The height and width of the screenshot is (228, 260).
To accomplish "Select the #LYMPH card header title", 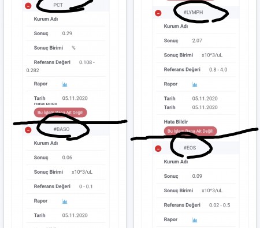I will pyautogui.click(x=193, y=12).
